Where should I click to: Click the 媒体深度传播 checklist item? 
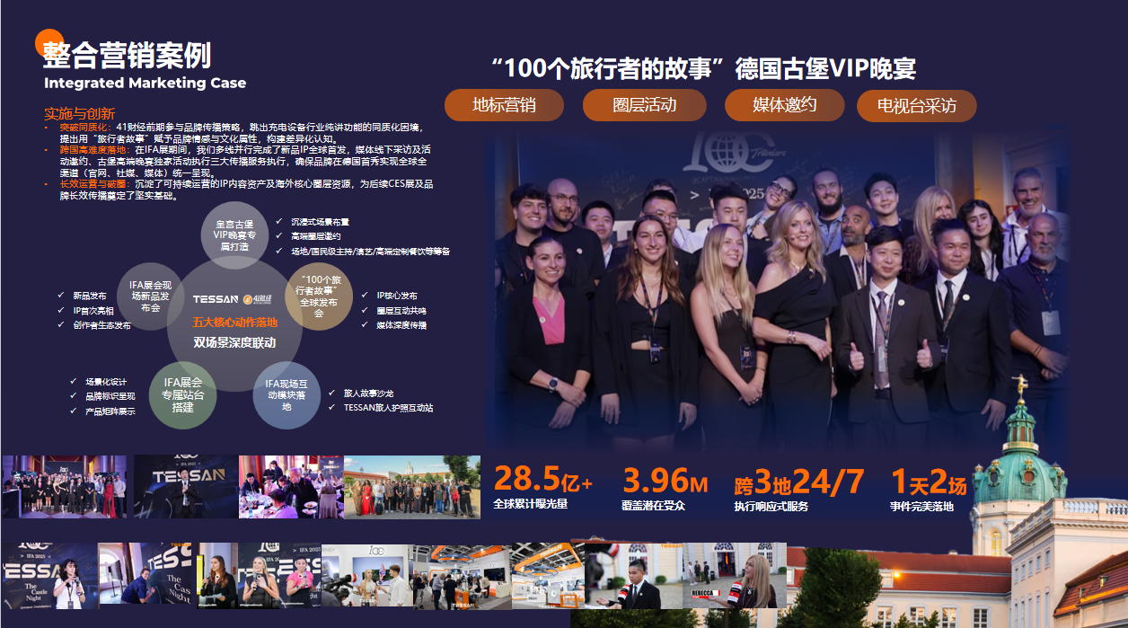[x=401, y=324]
